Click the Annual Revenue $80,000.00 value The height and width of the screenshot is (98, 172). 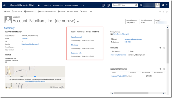tap(131, 22)
